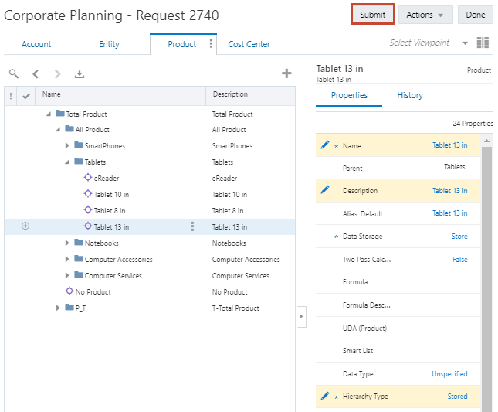498x412 pixels.
Task: Click the Smart List property row
Action: (398, 351)
